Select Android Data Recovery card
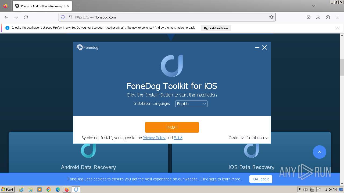 [88, 152]
